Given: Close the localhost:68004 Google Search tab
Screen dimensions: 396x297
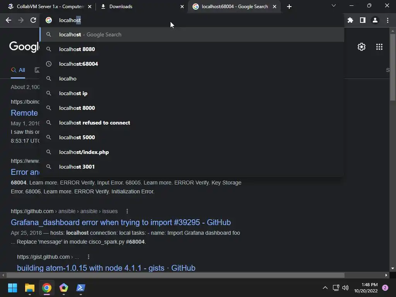Looking at the screenshot, I should click(275, 7).
